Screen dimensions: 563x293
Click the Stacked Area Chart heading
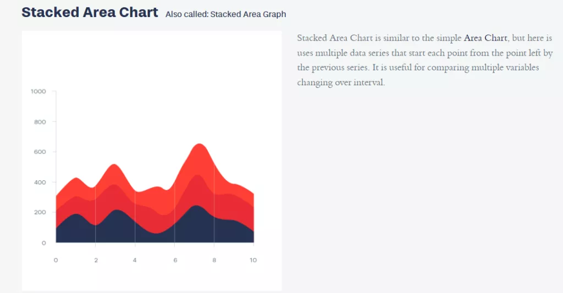(90, 12)
